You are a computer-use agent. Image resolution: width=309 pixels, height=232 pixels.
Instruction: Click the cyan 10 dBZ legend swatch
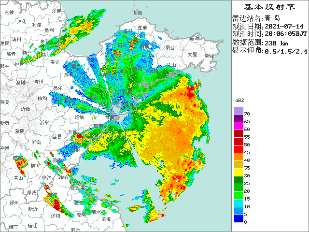click(x=239, y=203)
